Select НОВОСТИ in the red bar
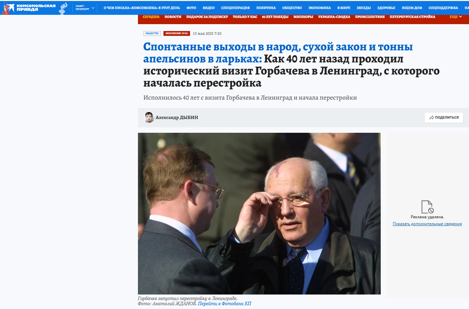This screenshot has height=309, width=469. point(173,17)
